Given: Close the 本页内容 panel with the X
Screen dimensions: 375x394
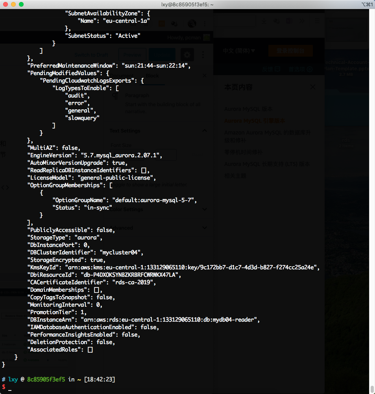Looking at the screenshot, I should pyautogui.click(x=312, y=87).
